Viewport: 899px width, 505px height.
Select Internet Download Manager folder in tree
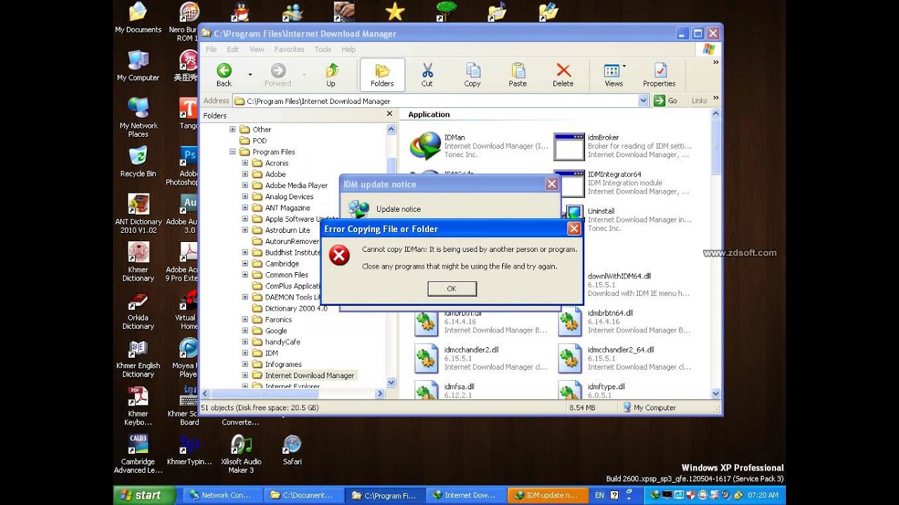click(309, 376)
